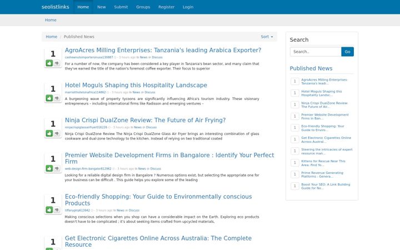Open Premier Website Development Firms in Bangalore title
The image size is (400, 250).
pyautogui.click(x=169, y=158)
